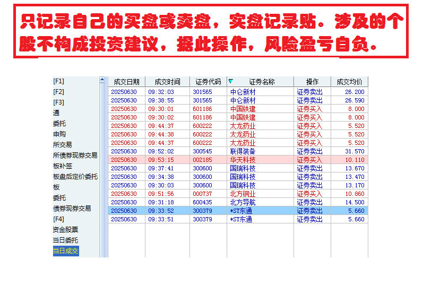Sort by the 成交日期 column header
The image size is (423, 285).
tap(126, 82)
